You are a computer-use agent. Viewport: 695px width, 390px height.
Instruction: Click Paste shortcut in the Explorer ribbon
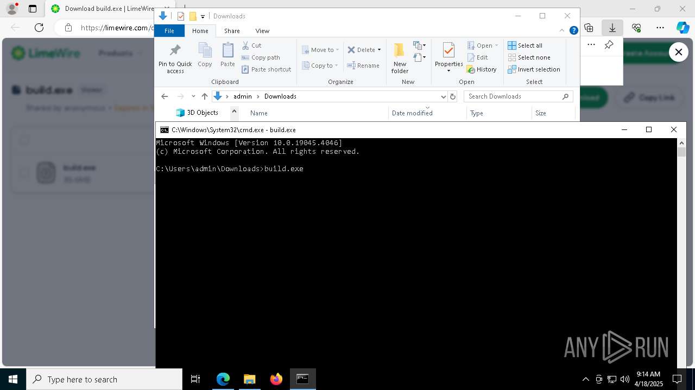[x=266, y=69]
